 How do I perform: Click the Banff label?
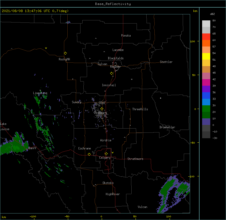(x=33, y=148)
